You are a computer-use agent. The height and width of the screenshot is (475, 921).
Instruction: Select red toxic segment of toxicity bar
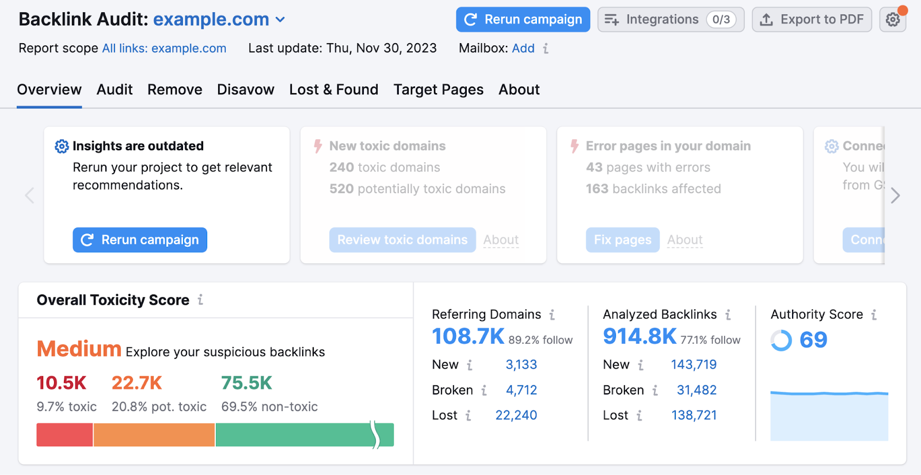pos(64,435)
